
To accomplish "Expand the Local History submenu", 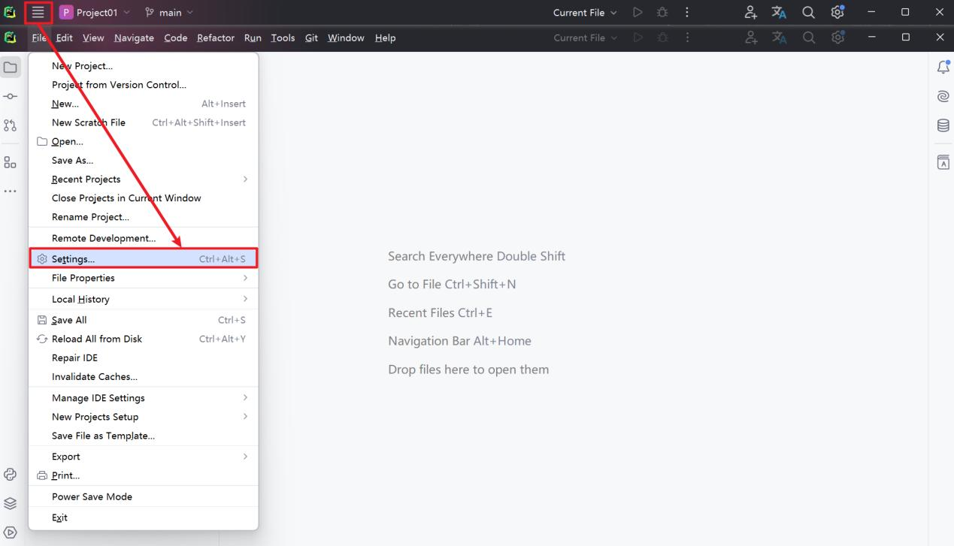I will pos(143,299).
